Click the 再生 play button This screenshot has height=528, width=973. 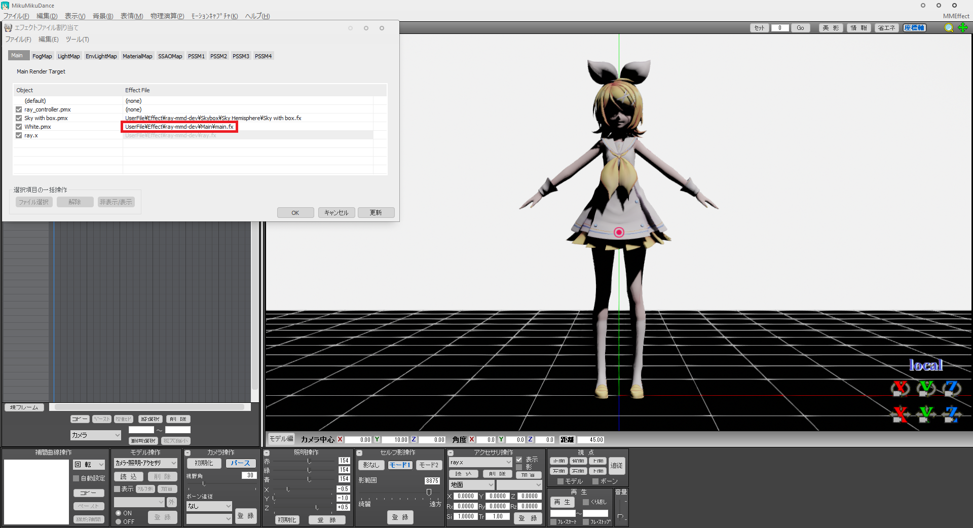point(562,502)
